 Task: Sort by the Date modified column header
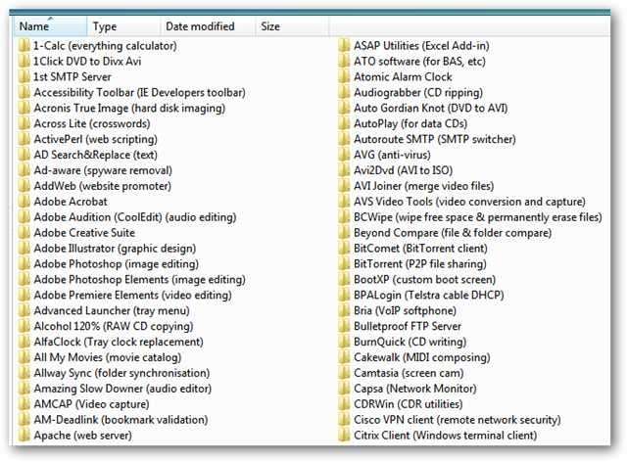pyautogui.click(x=208, y=26)
